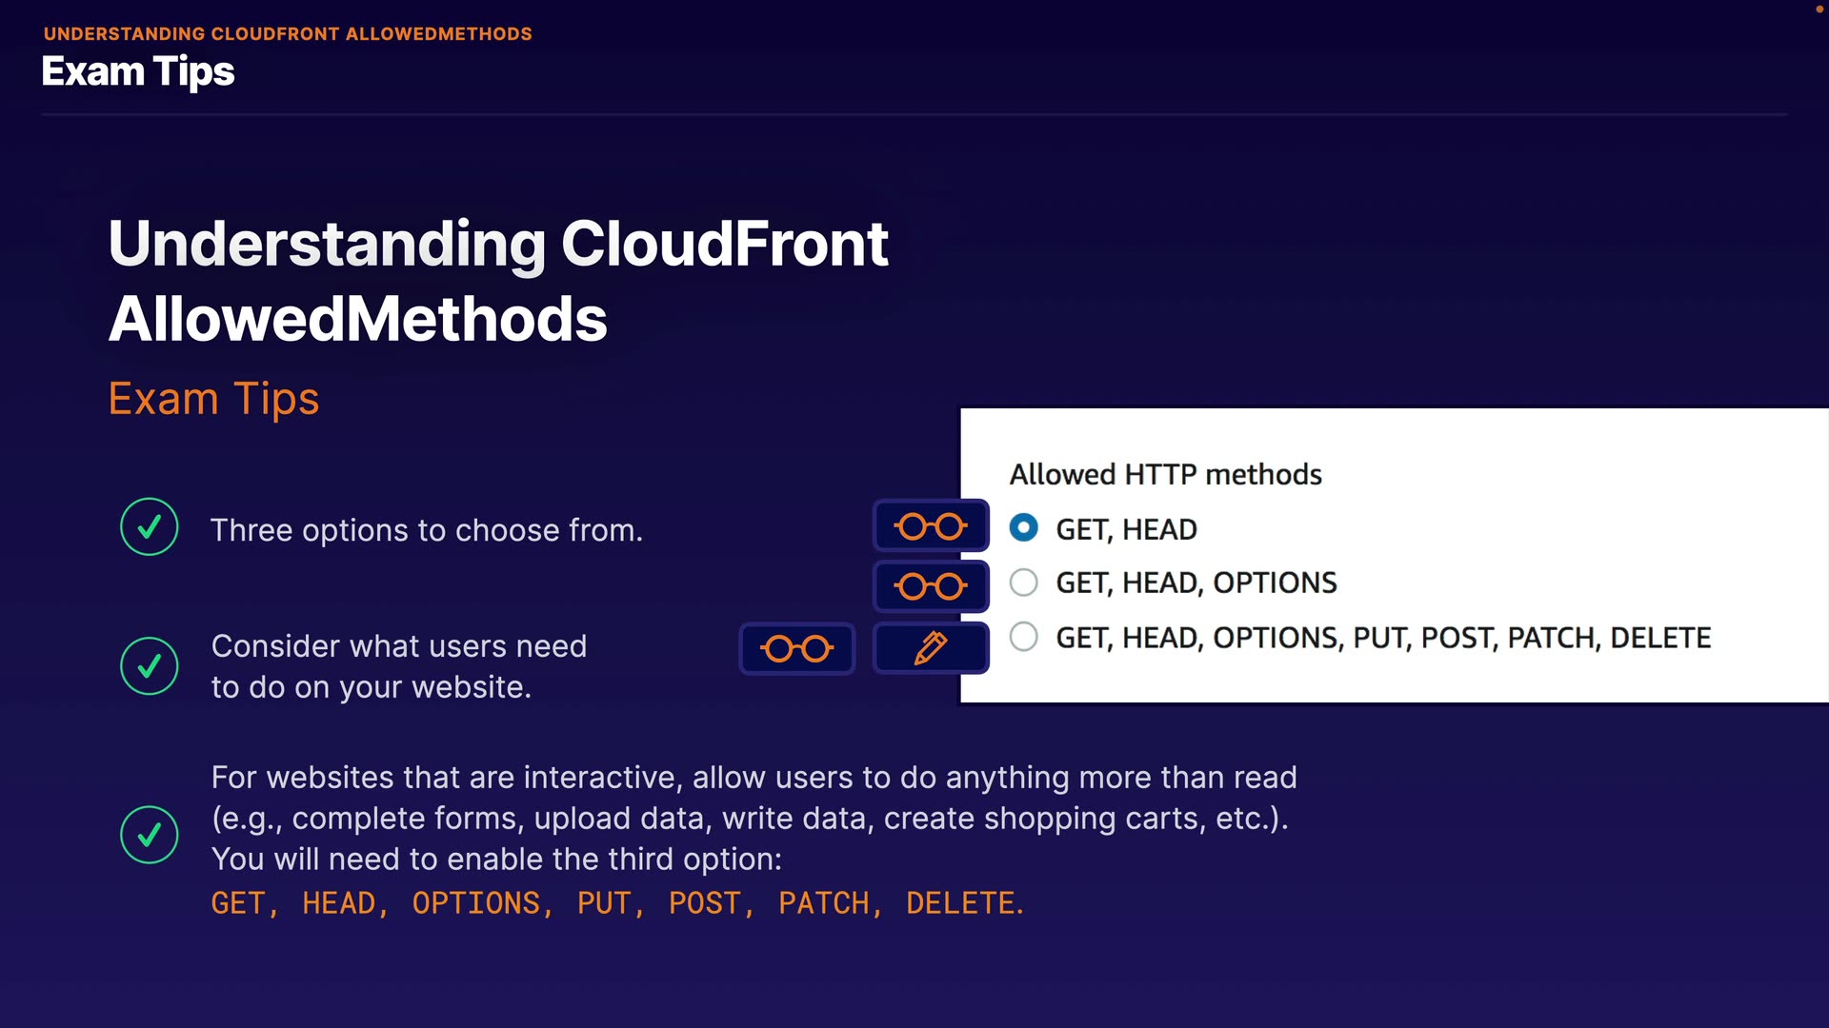
Task: Click the small orange uppercase breadcrumb at top
Action: (x=288, y=34)
